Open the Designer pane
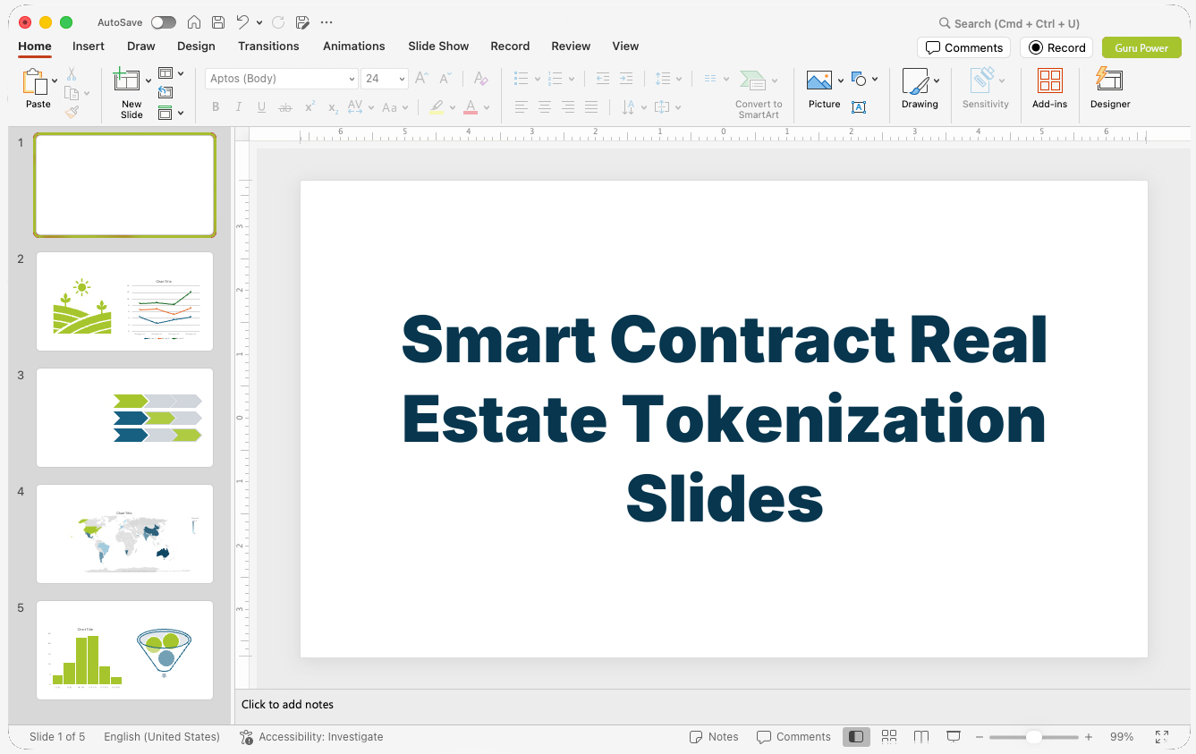Viewport: 1196px width, 754px height. pyautogui.click(x=1110, y=89)
